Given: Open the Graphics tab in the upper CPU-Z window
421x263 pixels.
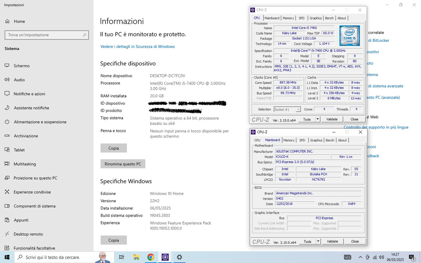Looking at the screenshot, I should click(x=316, y=18).
